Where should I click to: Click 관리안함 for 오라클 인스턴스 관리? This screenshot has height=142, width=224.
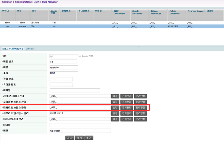coord(140,102)
